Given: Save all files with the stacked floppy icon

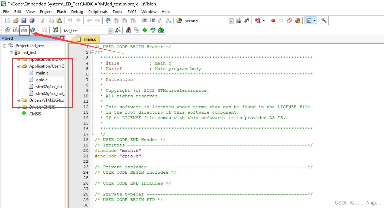Looking at the screenshot, I should (32, 20).
